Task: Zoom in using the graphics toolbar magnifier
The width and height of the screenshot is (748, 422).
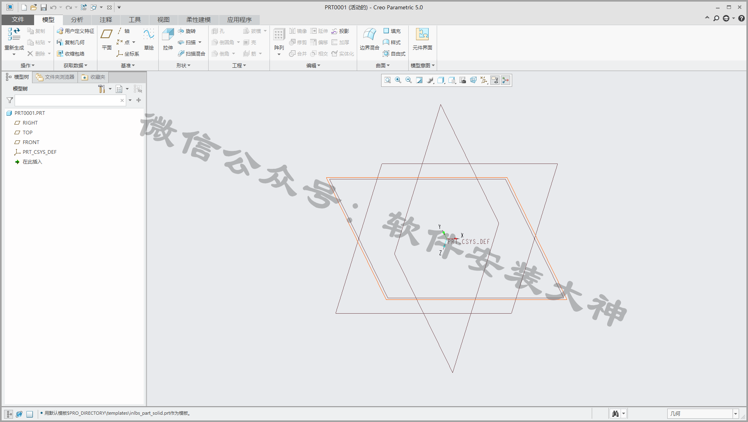Action: [398, 80]
